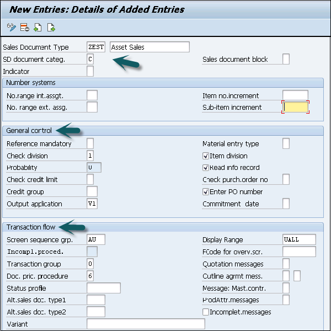
Task: Click the Status profile input field
Action: coord(104,288)
